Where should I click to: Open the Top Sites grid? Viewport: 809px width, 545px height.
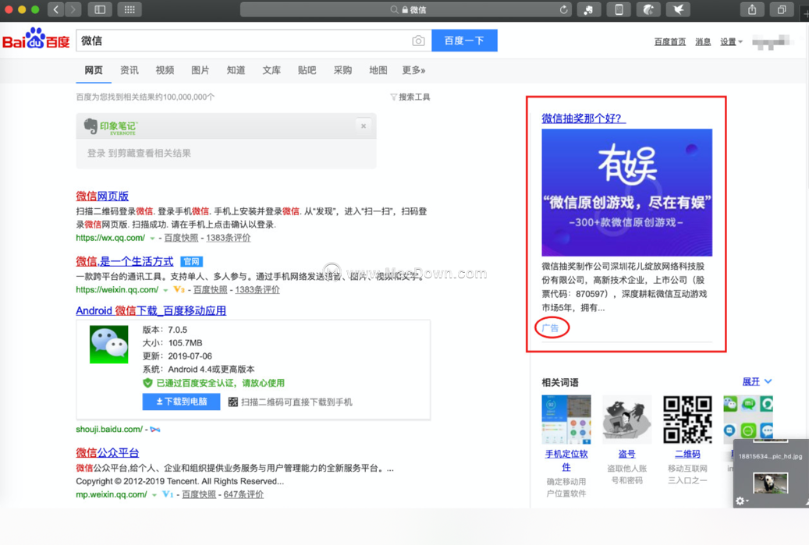tap(130, 9)
